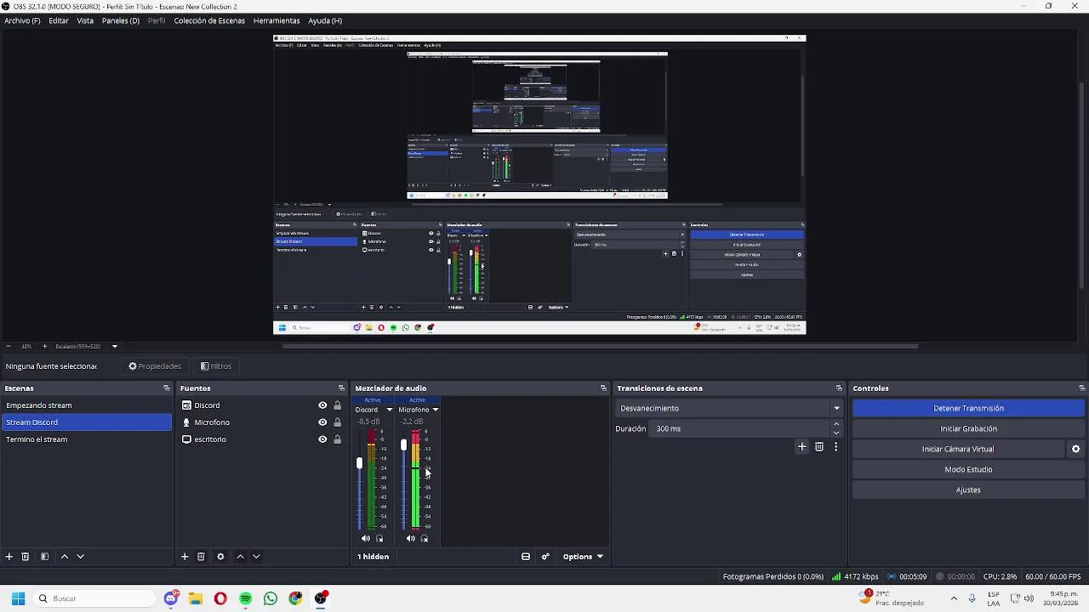Move scene up in the Escenas toolbar
The width and height of the screenshot is (1089, 612).
pyautogui.click(x=64, y=557)
